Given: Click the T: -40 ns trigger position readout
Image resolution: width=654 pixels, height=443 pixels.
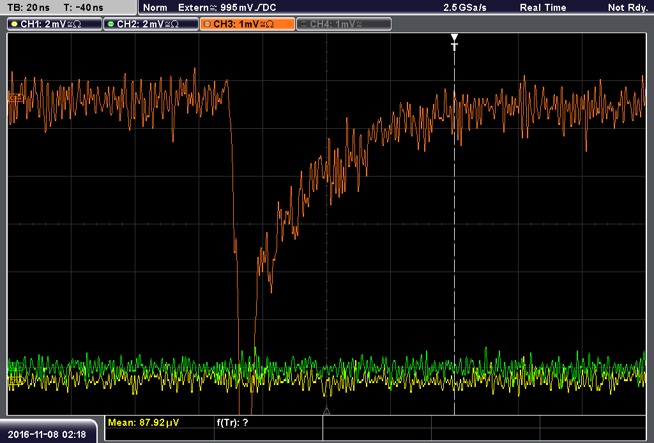Looking at the screenshot, I should pyautogui.click(x=84, y=8).
